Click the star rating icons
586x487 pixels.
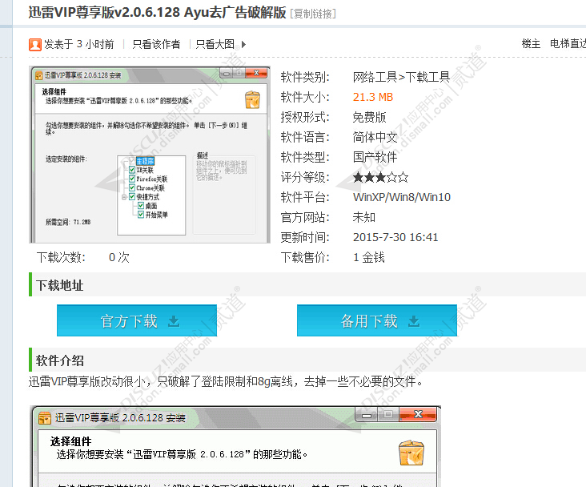380,177
